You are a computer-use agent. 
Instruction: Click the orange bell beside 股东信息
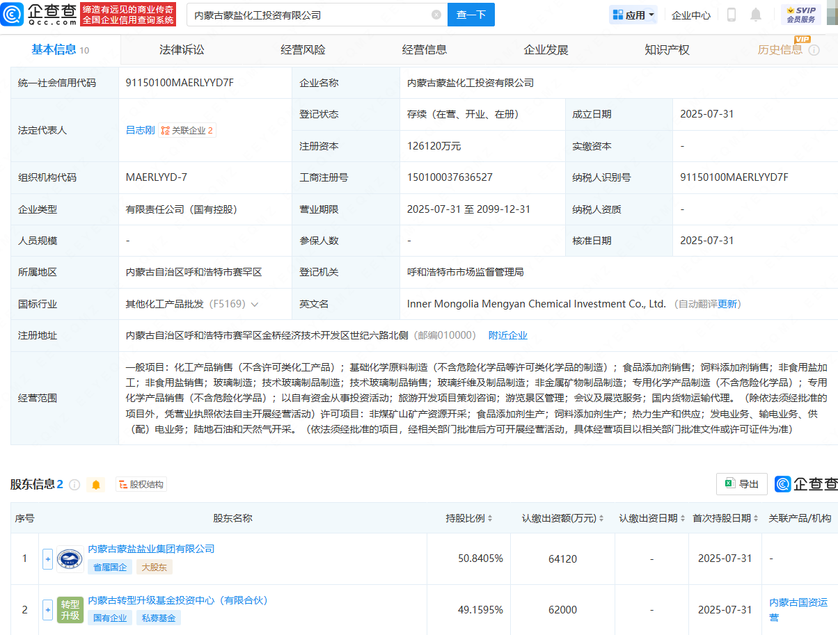point(96,485)
